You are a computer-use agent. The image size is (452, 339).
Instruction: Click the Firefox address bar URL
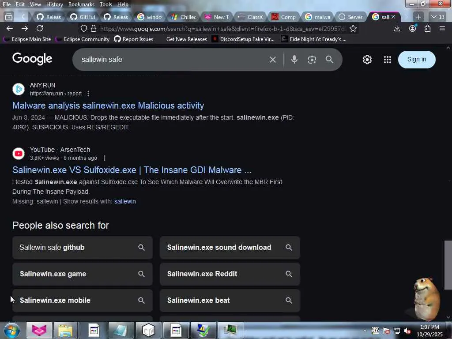pos(222,29)
